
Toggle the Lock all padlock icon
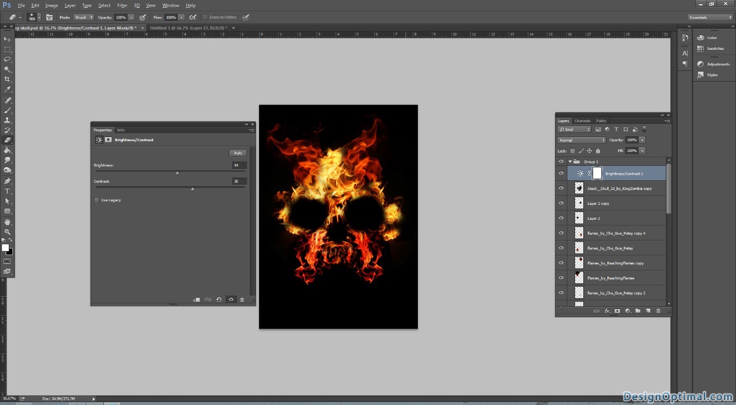pyautogui.click(x=598, y=151)
